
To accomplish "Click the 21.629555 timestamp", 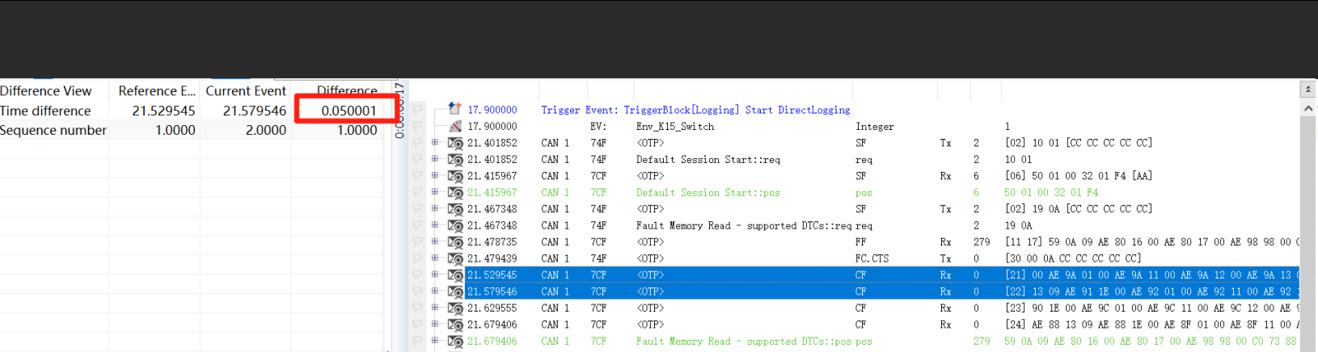I will click(492, 308).
